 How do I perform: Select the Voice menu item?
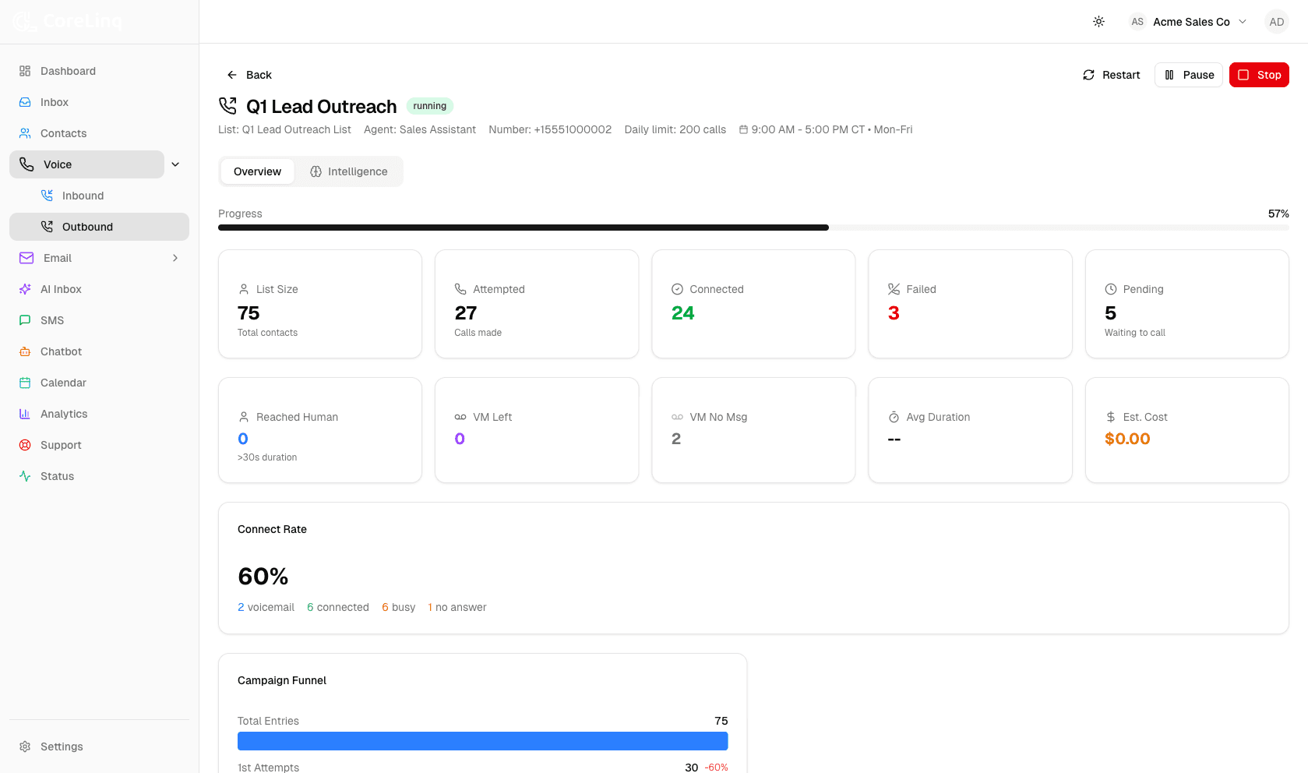[86, 164]
